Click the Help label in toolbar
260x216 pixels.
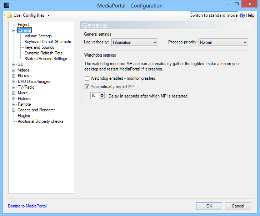pos(250,15)
